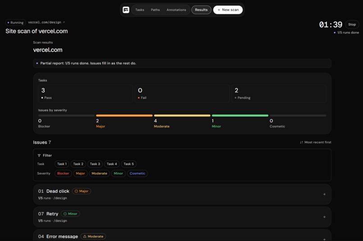Screen dimensions: 363x241
Task: Toggle the Task 1 filter chip
Action: [x=62, y=164]
